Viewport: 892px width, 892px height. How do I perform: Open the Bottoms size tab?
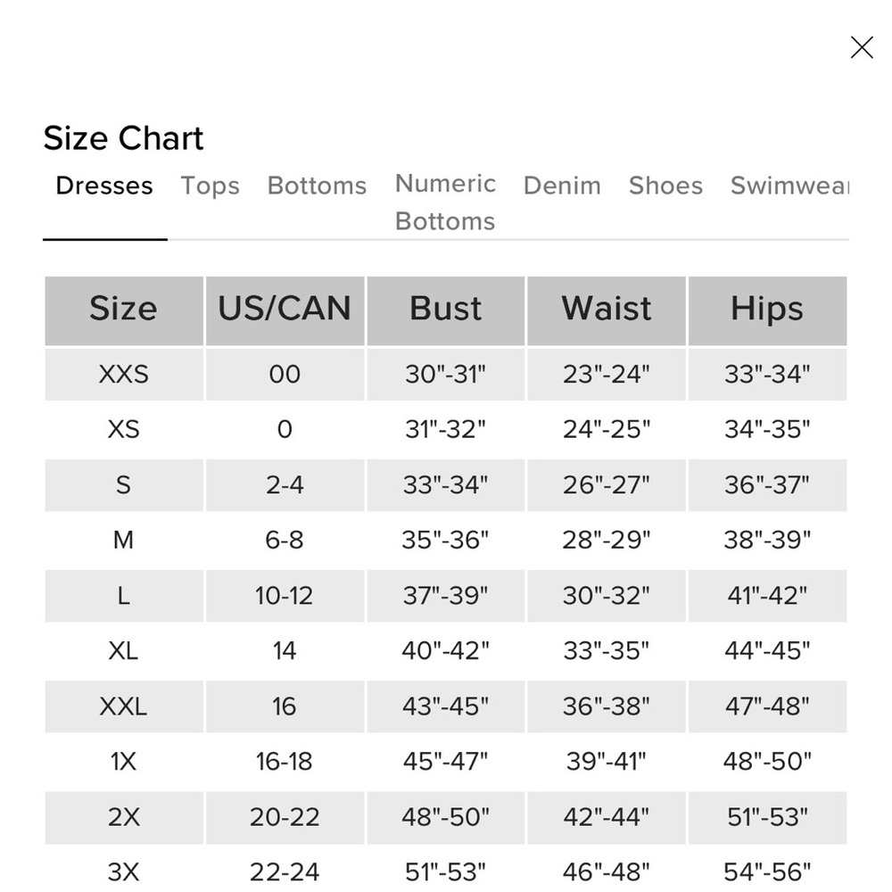pyautogui.click(x=317, y=186)
